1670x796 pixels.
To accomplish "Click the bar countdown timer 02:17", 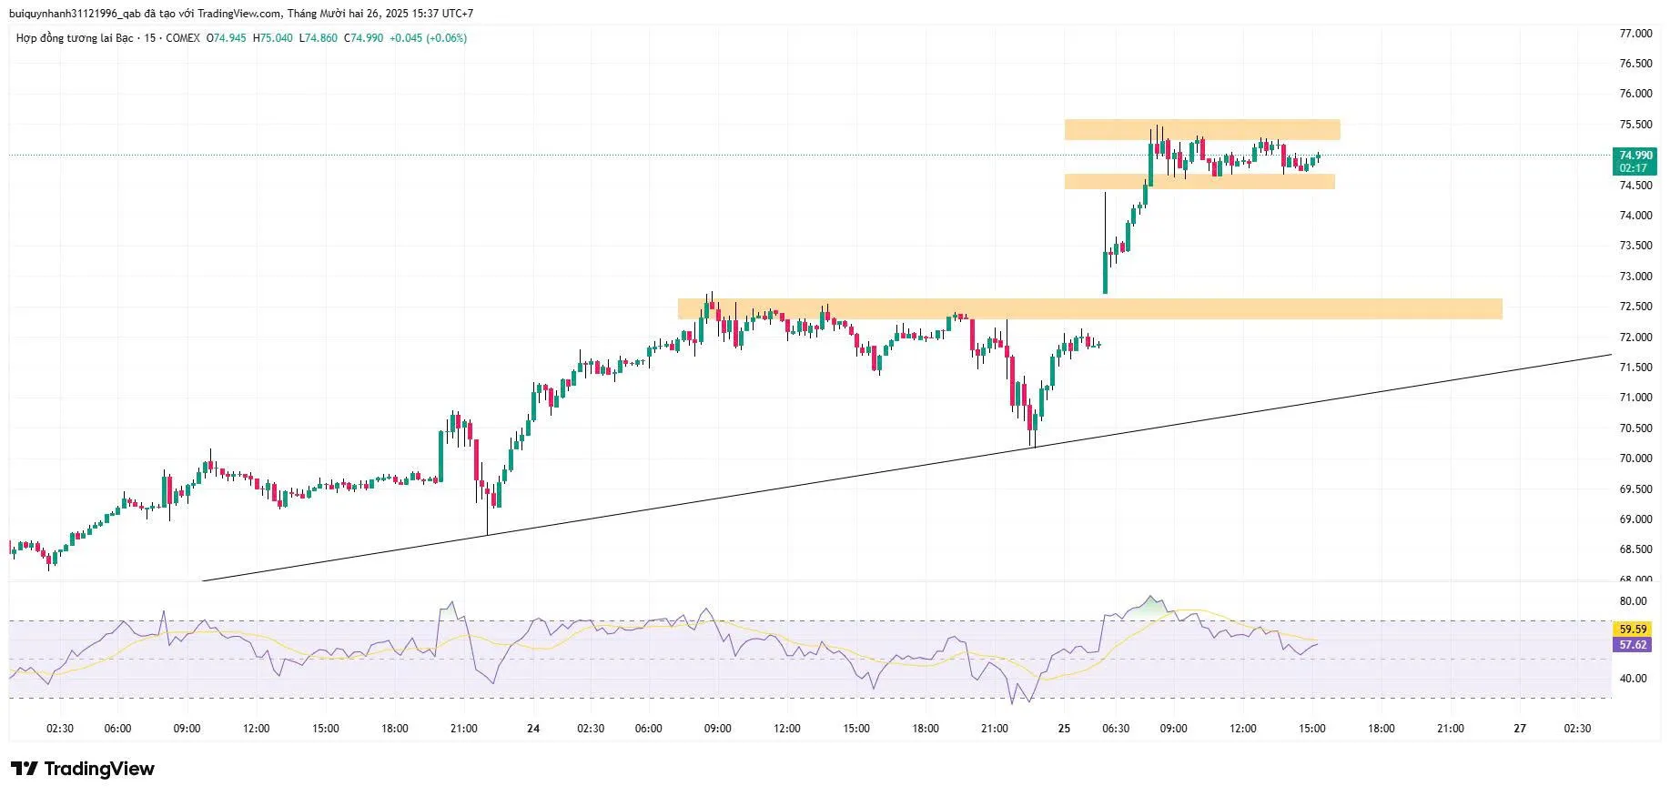I will [x=1635, y=168].
